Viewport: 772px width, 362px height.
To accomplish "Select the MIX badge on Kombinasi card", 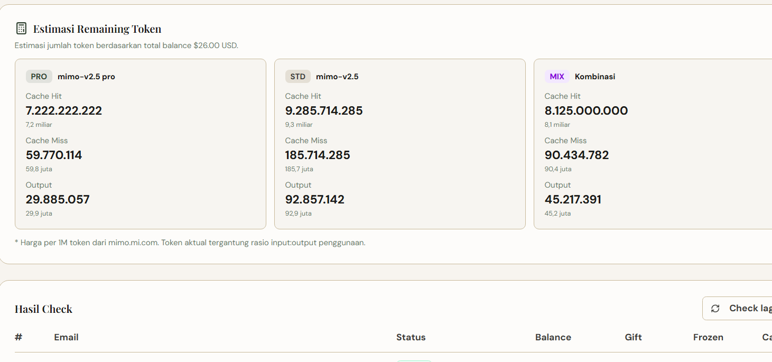I will click(x=557, y=77).
